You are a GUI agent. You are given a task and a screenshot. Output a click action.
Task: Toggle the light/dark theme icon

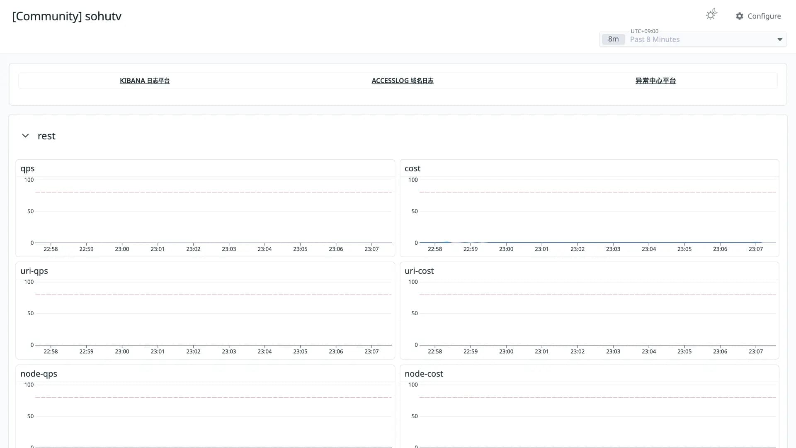(x=711, y=15)
